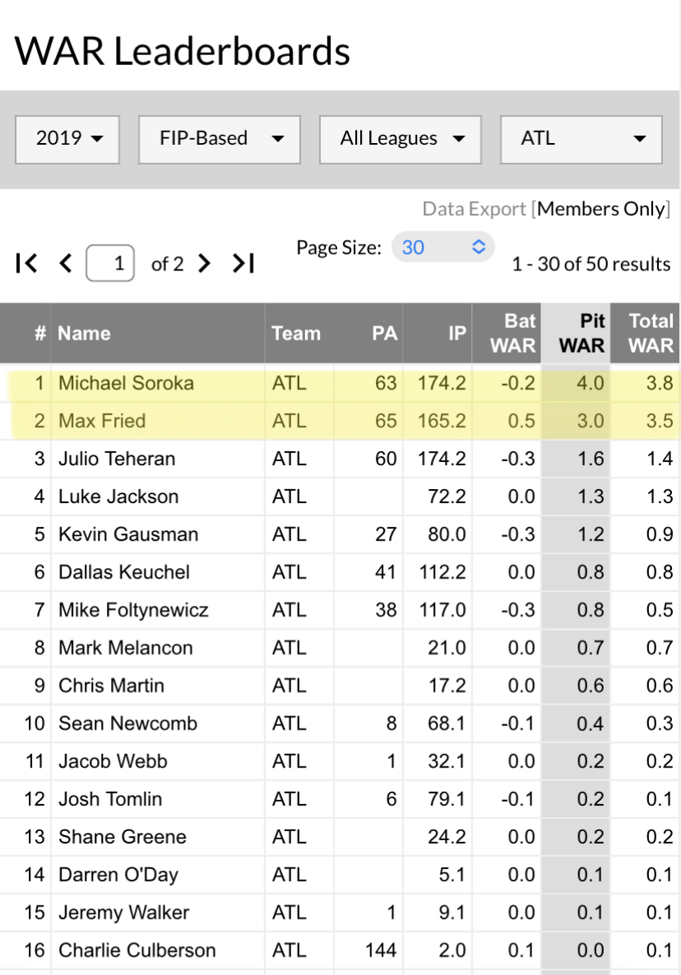Click the next page arrow
The height and width of the screenshot is (975, 681).
205,263
